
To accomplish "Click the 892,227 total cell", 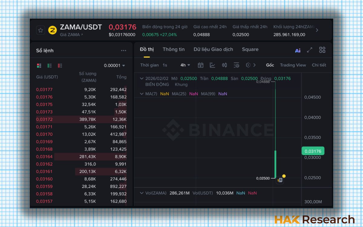I will click(118, 186).
